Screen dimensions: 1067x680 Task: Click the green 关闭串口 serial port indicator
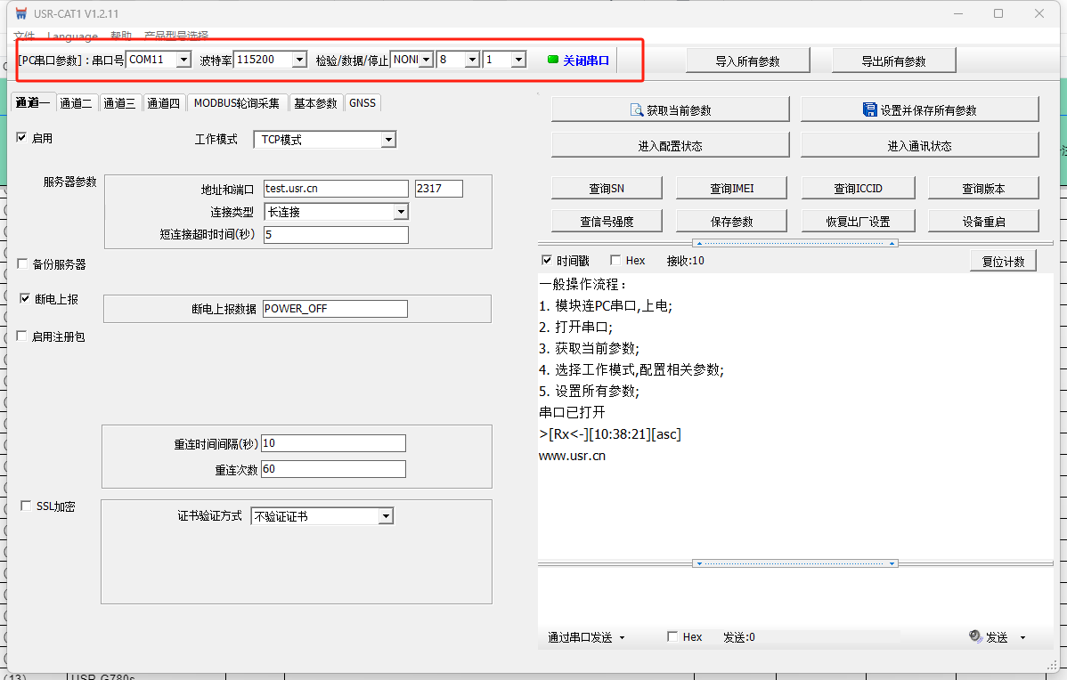pos(552,60)
